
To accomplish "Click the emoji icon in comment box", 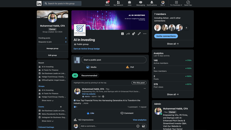I will pyautogui.click(x=138, y=126).
